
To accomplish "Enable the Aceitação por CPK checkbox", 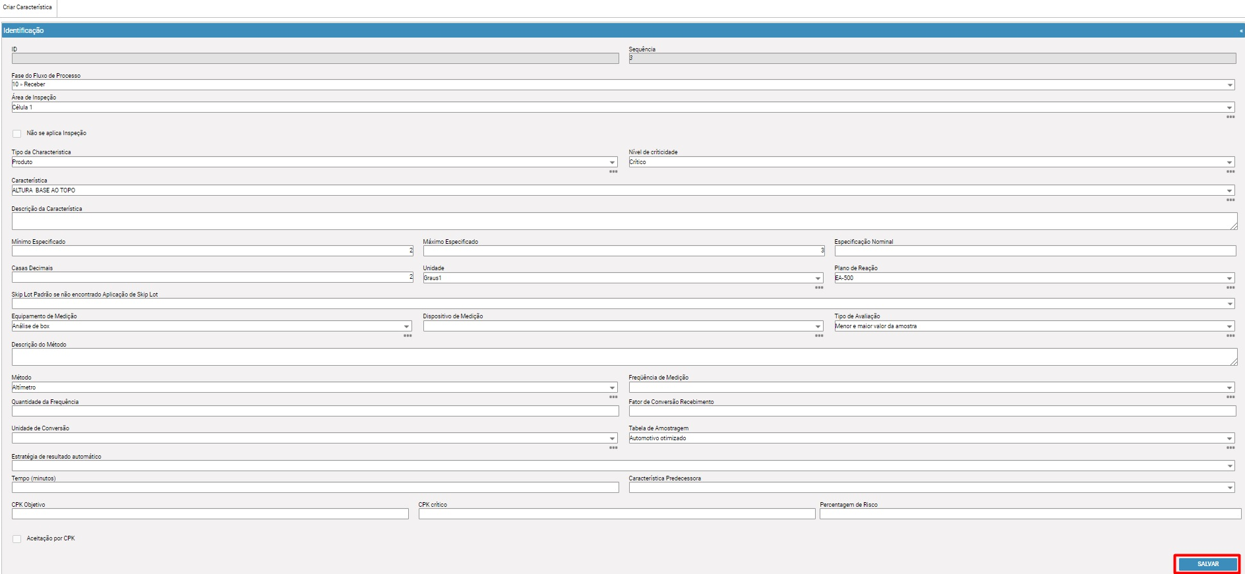I will (16, 539).
